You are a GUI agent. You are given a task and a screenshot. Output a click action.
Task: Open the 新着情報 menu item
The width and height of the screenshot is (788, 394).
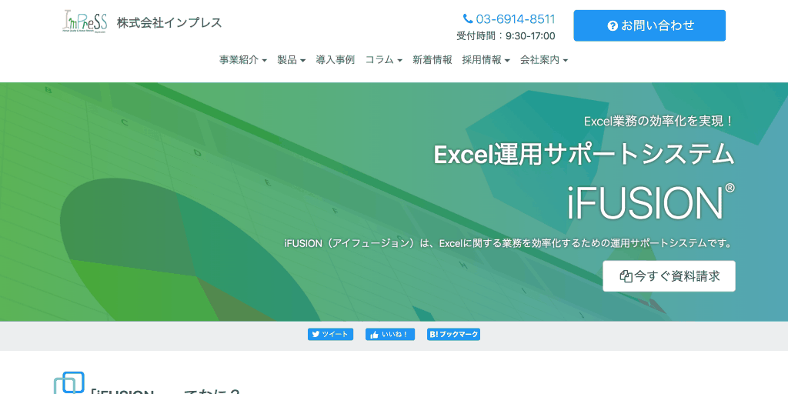[x=432, y=60]
